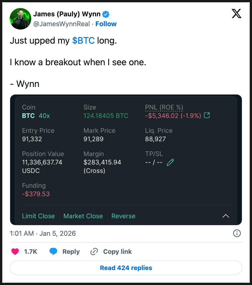Viewport: 252px width, 285px height.
Task: Open the @JamesWynnReal handle
Action: 61,24
